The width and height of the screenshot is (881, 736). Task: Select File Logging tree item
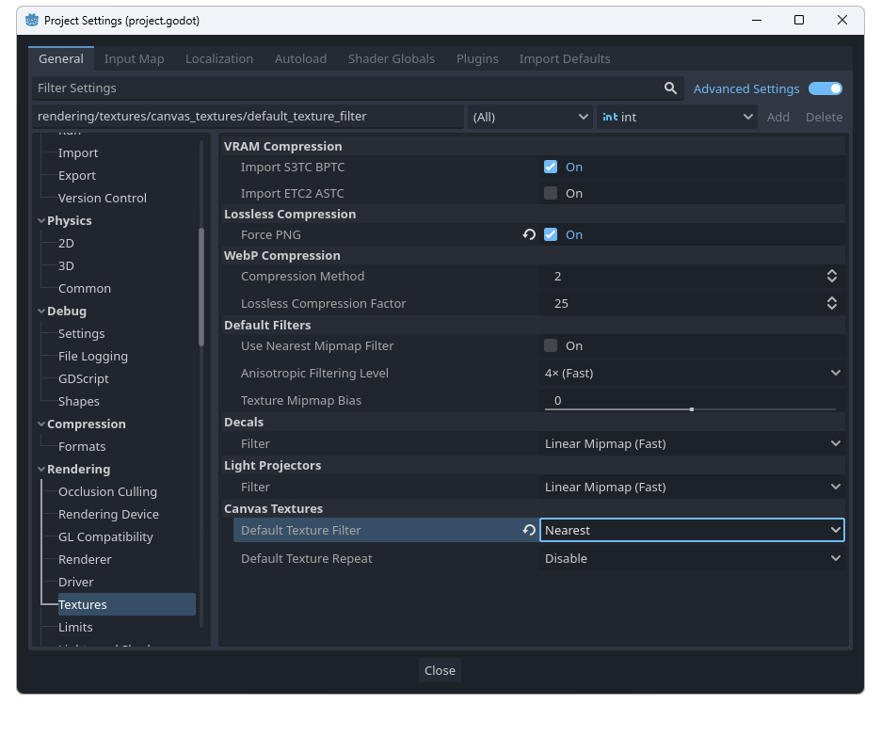[92, 356]
